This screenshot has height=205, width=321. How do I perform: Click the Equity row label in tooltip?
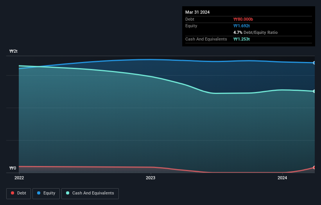click(x=191, y=26)
